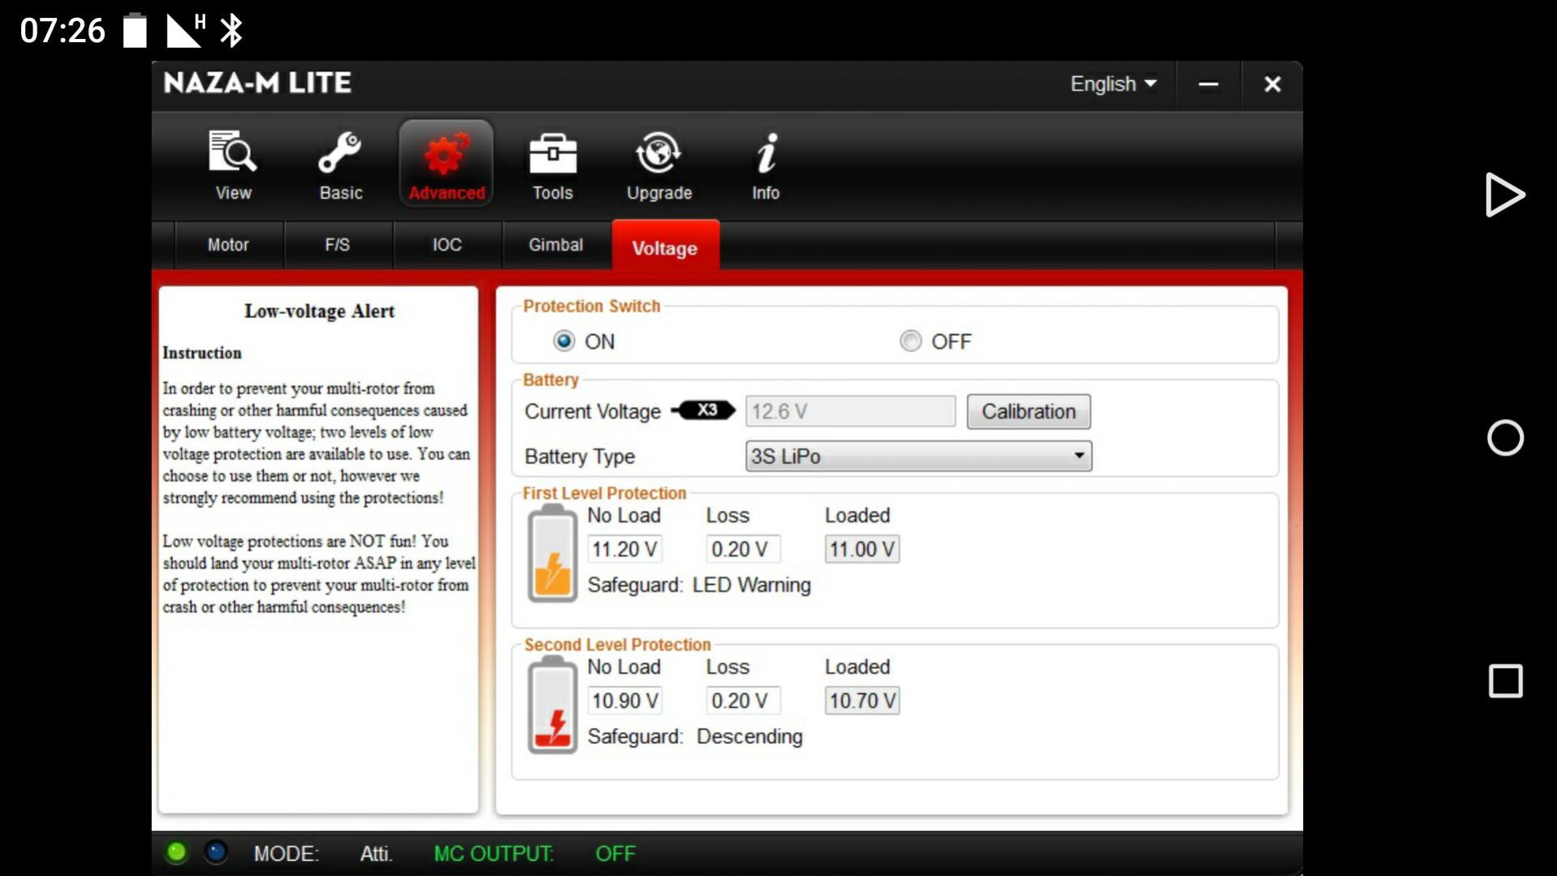Open the Upgrade globe icon

coord(659,165)
